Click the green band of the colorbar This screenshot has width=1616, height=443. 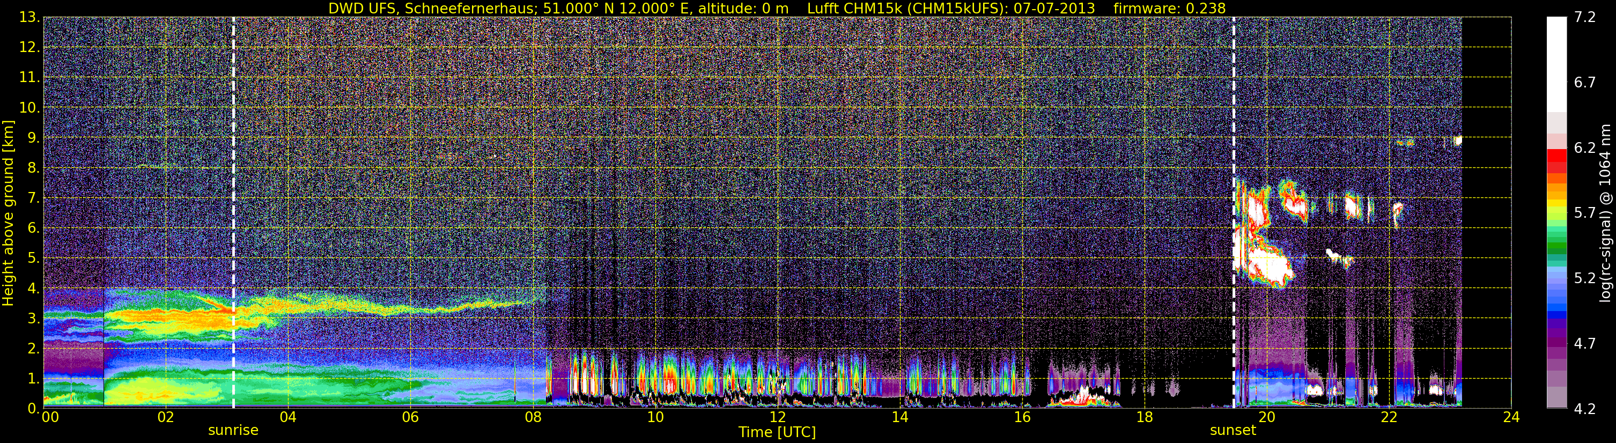[x=1556, y=245]
